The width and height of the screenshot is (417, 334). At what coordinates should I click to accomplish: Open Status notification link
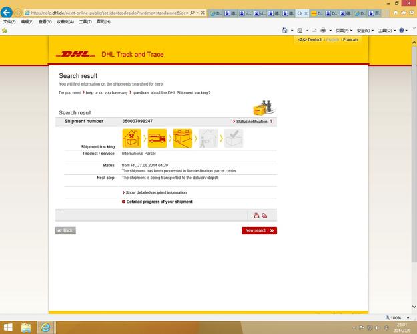[252, 122]
